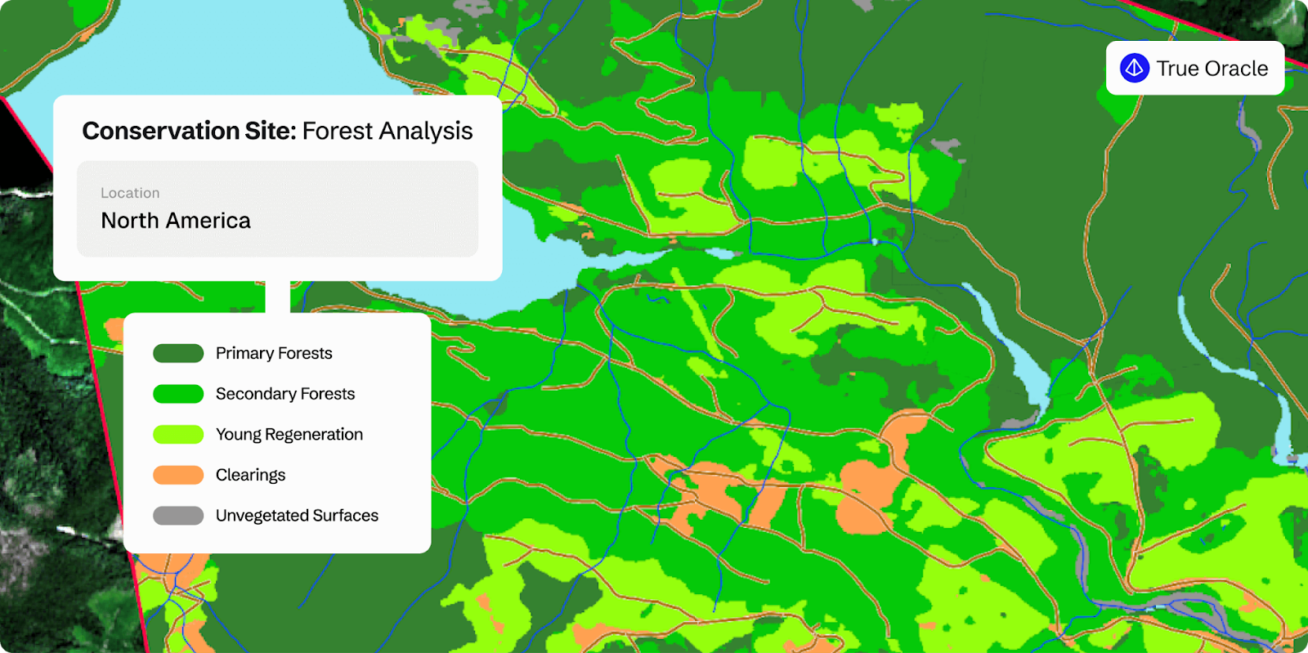
Task: Click the small gray Location caption
Action: (x=130, y=193)
